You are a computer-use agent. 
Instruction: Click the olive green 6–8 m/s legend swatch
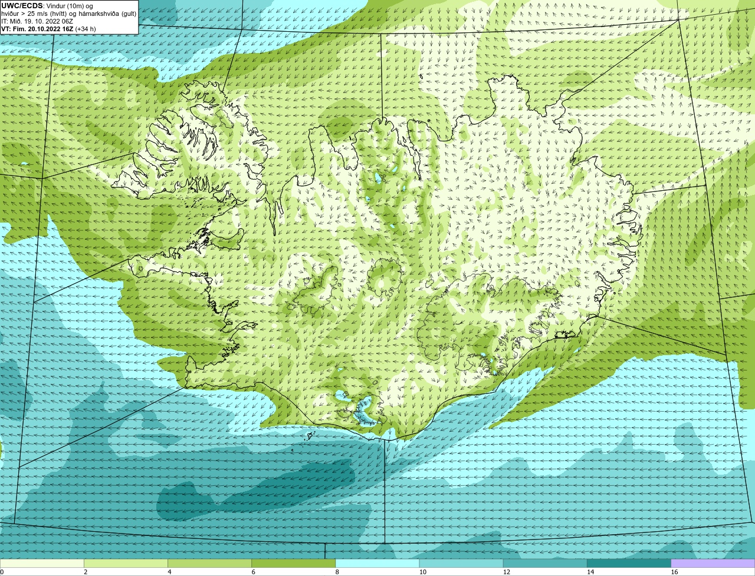294,563
